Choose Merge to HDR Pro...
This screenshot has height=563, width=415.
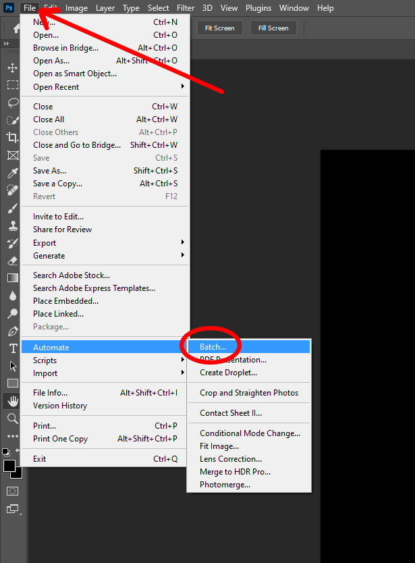[249, 472]
